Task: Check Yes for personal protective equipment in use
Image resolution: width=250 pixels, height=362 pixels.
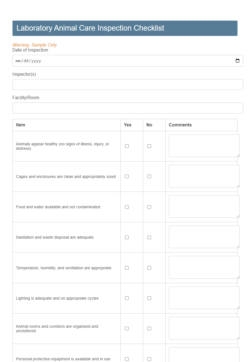Action: 127,359
